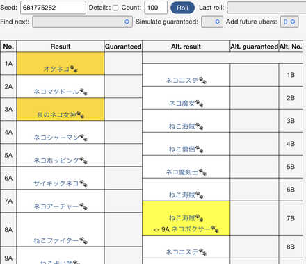Click the paw icon beside ネコシャーマン

point(83,138)
